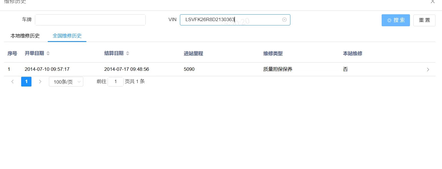442x169 pixels.
Task: Clear the VIN field with the X icon
Action: click(x=284, y=20)
